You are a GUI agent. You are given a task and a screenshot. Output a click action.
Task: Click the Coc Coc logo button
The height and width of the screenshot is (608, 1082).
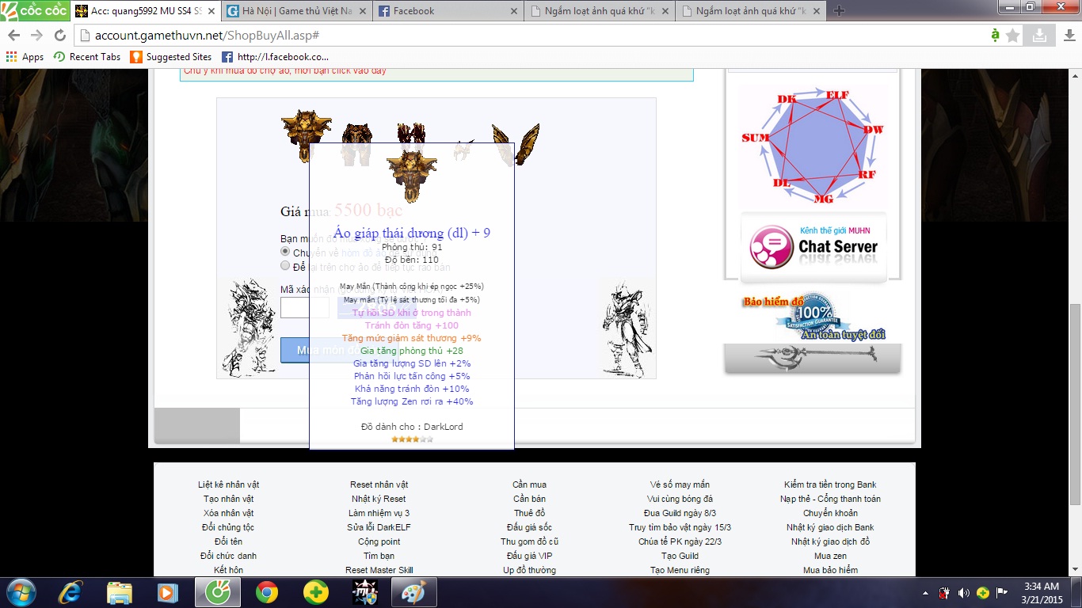pyautogui.click(x=34, y=11)
